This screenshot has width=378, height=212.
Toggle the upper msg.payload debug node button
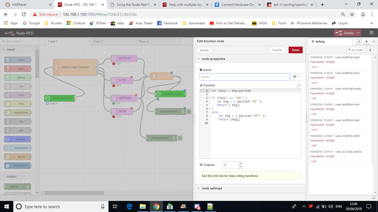pos(189,112)
